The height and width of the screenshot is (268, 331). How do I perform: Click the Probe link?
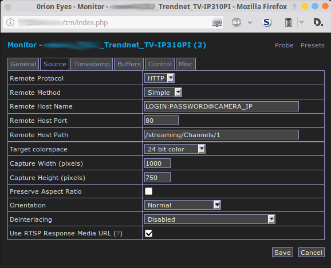click(x=284, y=45)
